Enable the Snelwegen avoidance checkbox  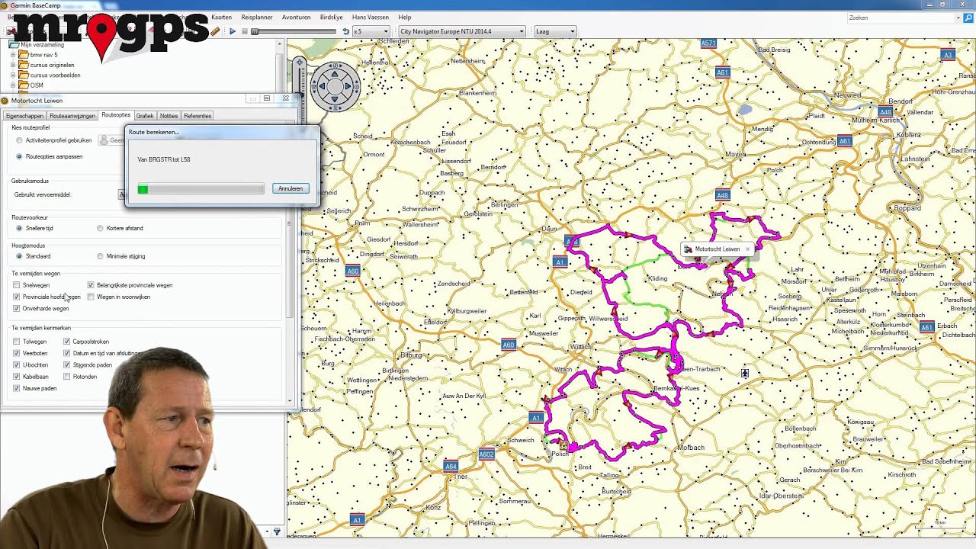(x=17, y=285)
